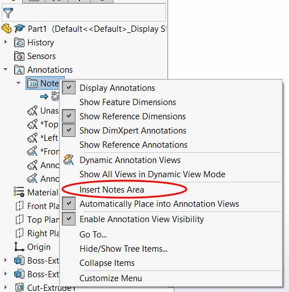Select the History folder icon
The height and width of the screenshot is (292, 289).
pos(19,43)
